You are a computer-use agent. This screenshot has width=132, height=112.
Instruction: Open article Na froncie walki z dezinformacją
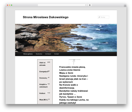point(68,86)
